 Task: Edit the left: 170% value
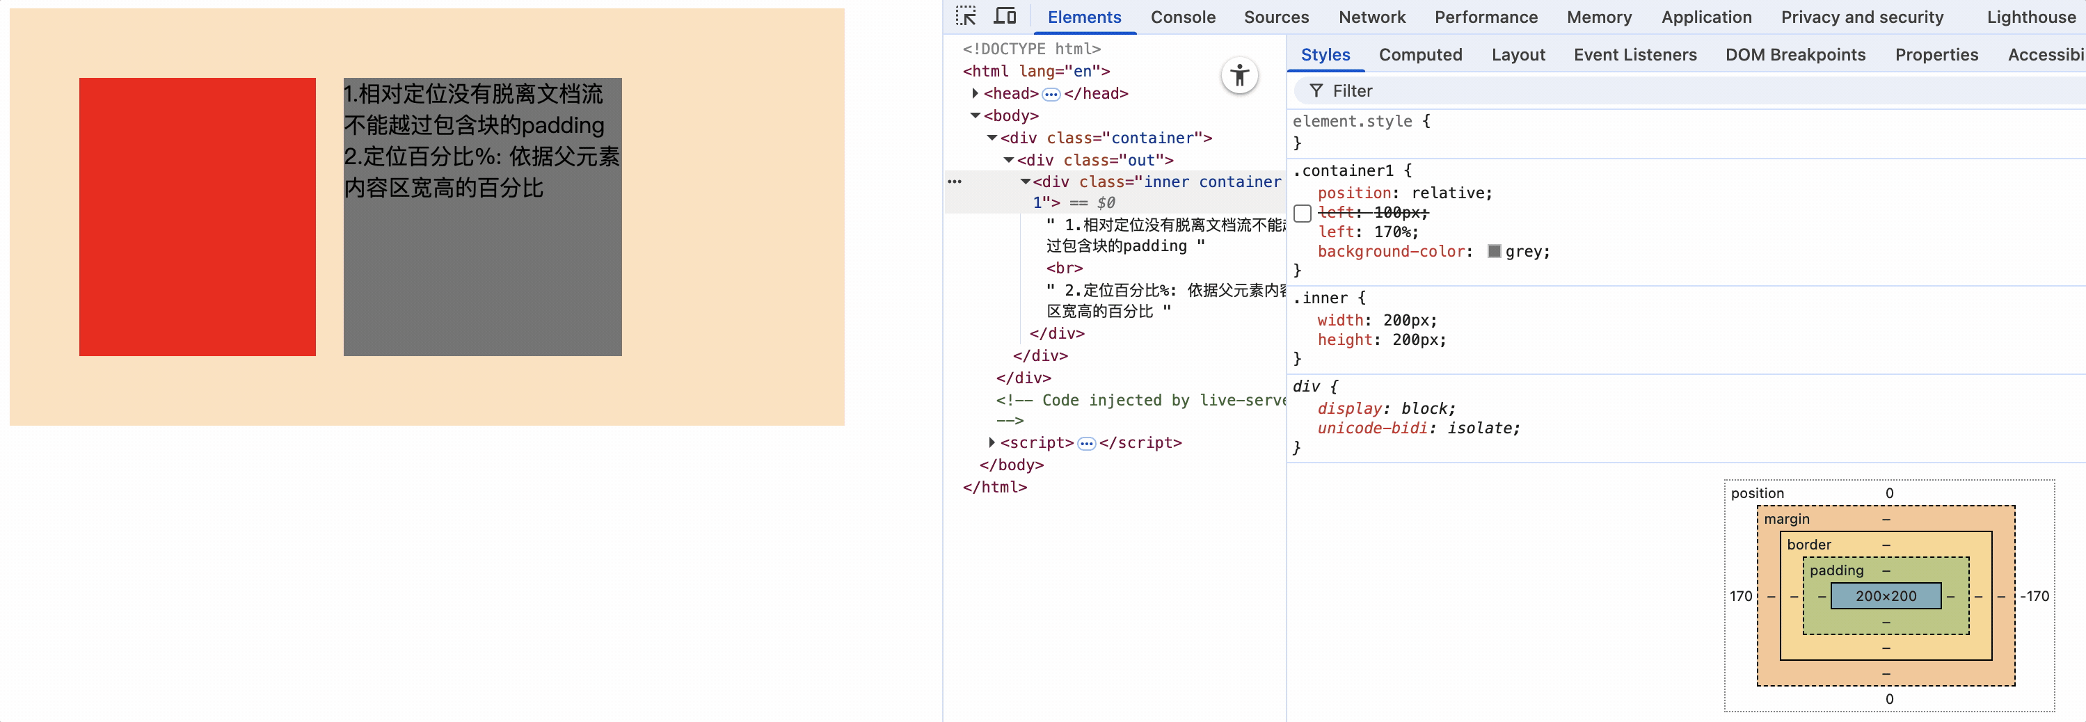click(x=1391, y=232)
